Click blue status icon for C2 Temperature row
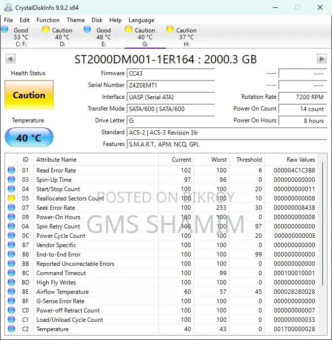The image size is (332, 340). (11, 329)
